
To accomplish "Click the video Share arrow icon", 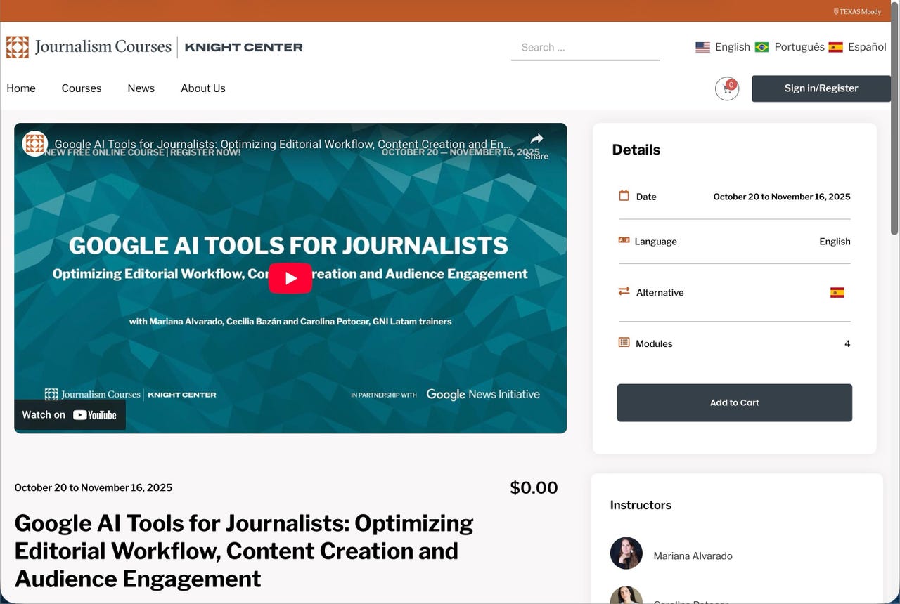I will click(536, 139).
